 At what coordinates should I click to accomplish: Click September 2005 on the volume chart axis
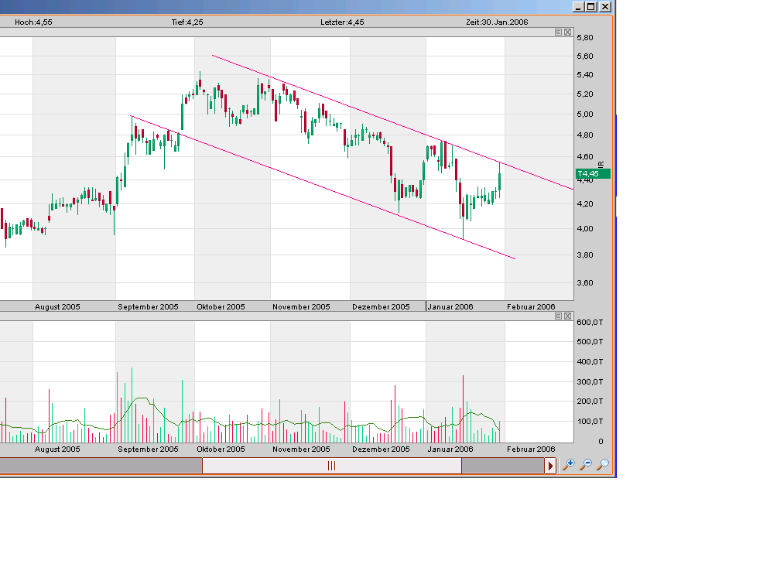point(148,449)
